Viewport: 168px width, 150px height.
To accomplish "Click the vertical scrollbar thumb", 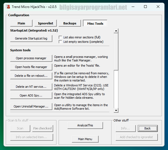I will pos(116,52).
